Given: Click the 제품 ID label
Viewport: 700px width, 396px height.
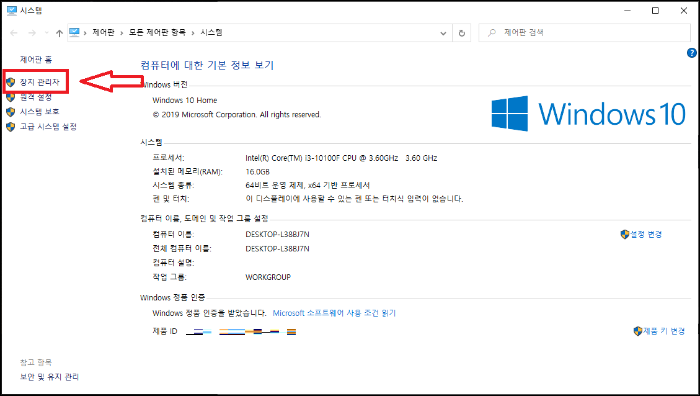Looking at the screenshot, I should (165, 331).
